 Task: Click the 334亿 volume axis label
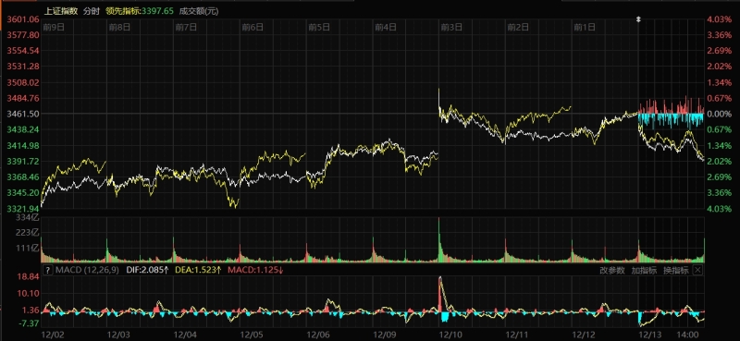pos(29,217)
